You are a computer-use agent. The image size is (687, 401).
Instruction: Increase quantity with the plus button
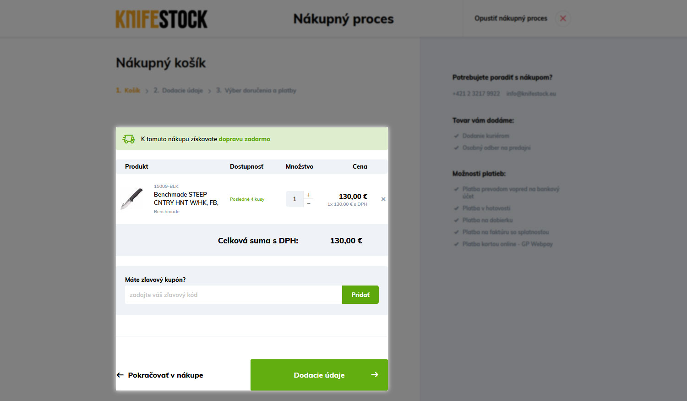click(x=309, y=195)
